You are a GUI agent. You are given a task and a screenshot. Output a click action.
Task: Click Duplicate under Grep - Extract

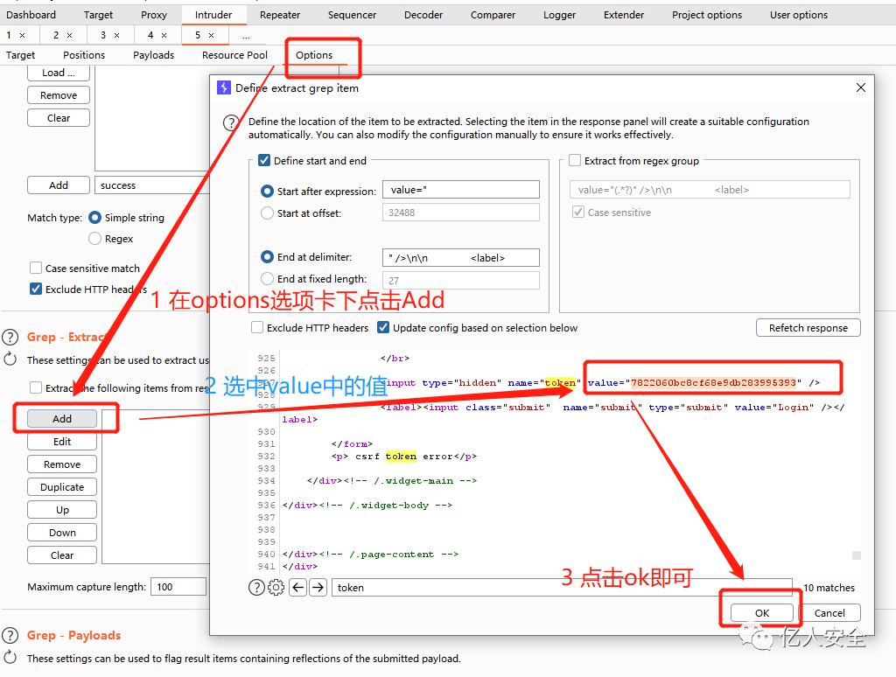62,487
